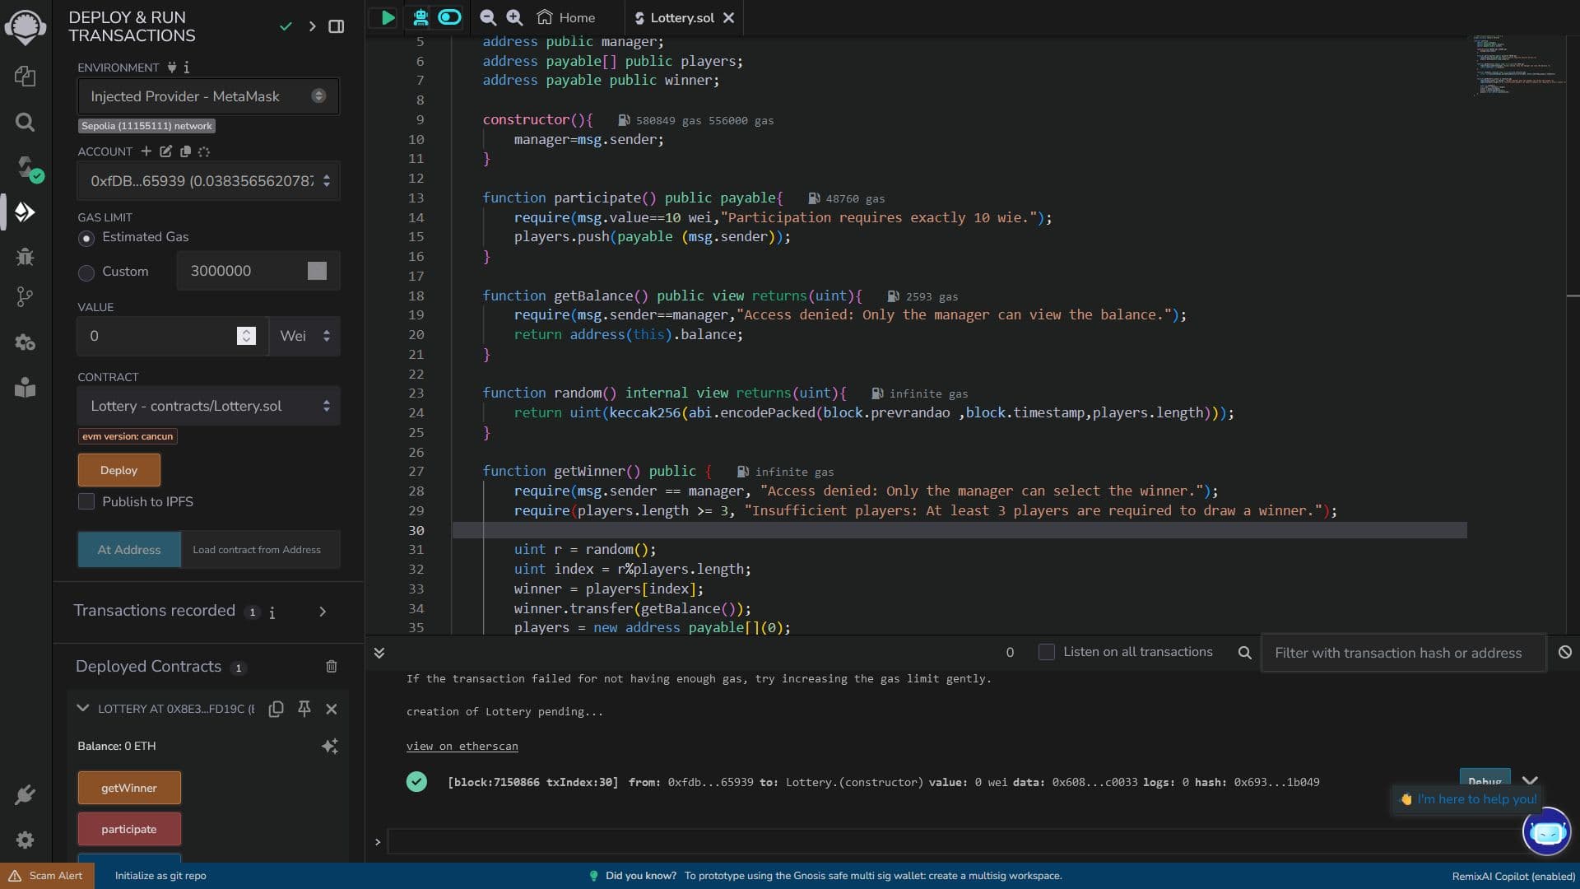The height and width of the screenshot is (889, 1580).
Task: Add a new account with plus icon
Action: click(146, 151)
